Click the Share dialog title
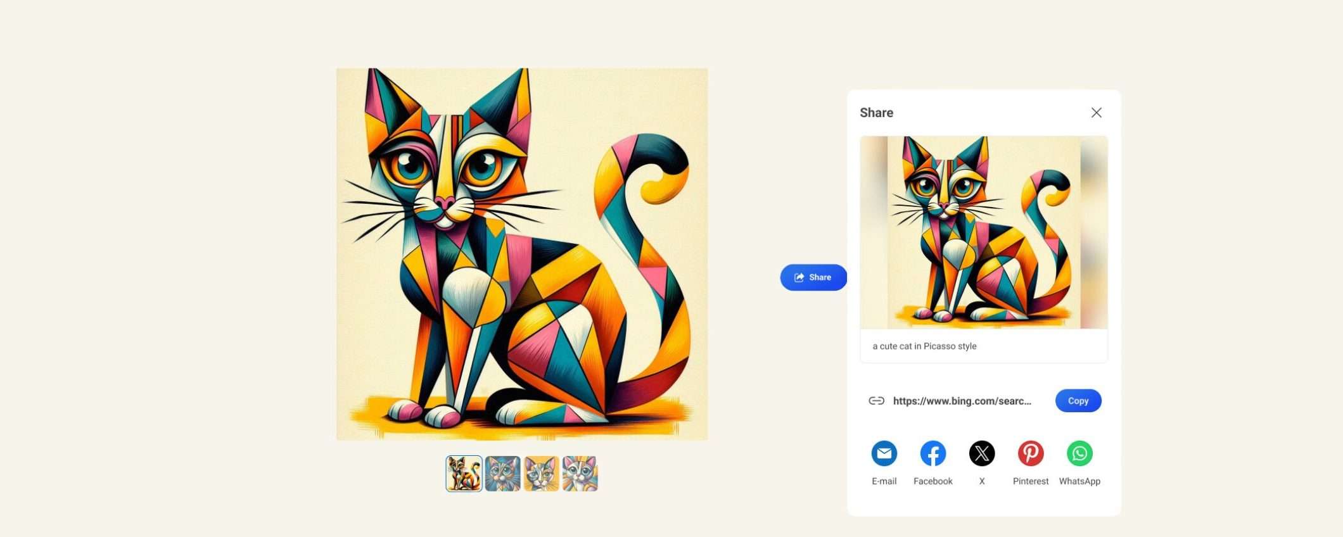Image resolution: width=1343 pixels, height=537 pixels. (x=876, y=113)
